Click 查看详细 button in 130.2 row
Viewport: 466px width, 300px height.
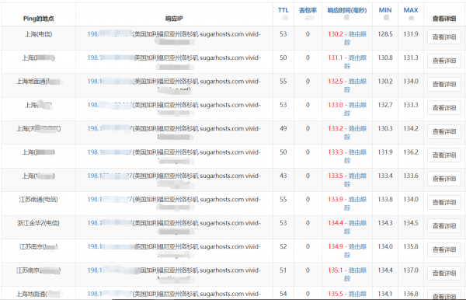444,37
